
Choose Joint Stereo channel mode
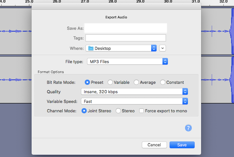tap(84, 111)
